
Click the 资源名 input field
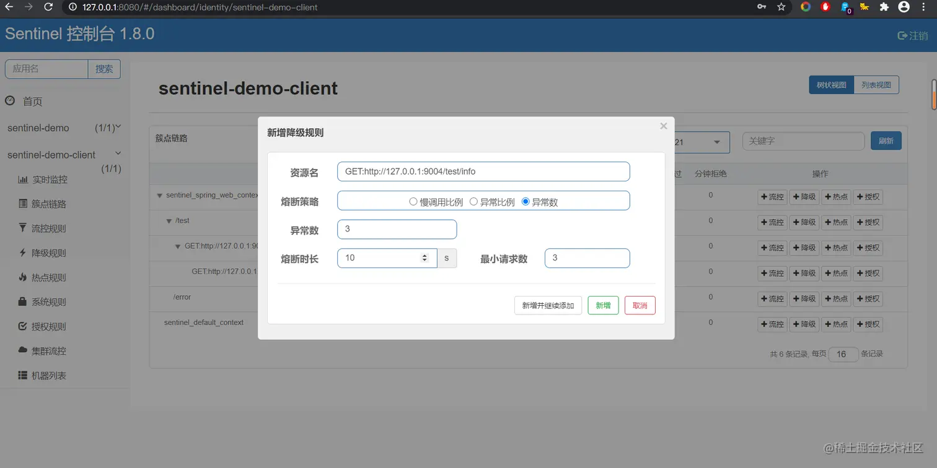(483, 171)
